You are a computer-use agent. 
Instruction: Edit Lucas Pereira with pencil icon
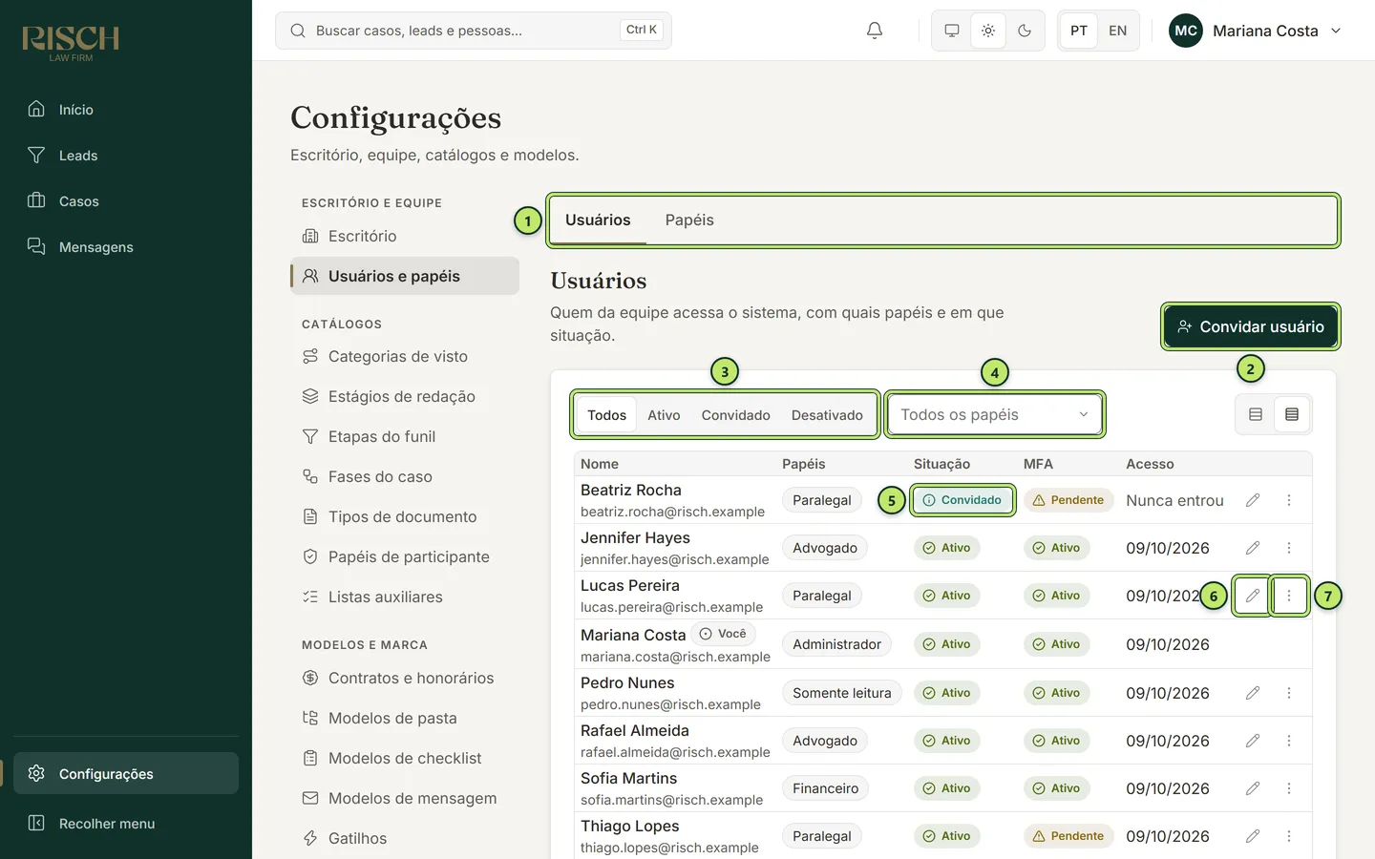point(1253,596)
